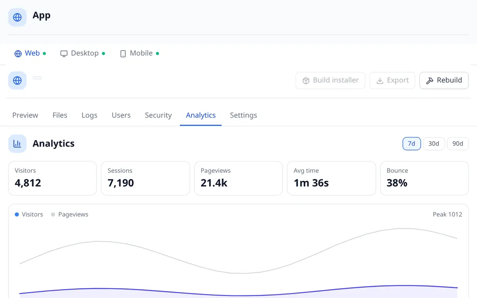Screen dimensions: 477x298
Task: Click the package icon in Build installer
Action: click(306, 80)
